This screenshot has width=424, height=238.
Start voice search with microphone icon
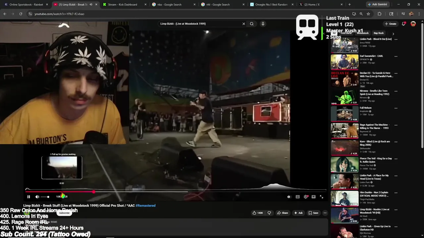(x=263, y=24)
